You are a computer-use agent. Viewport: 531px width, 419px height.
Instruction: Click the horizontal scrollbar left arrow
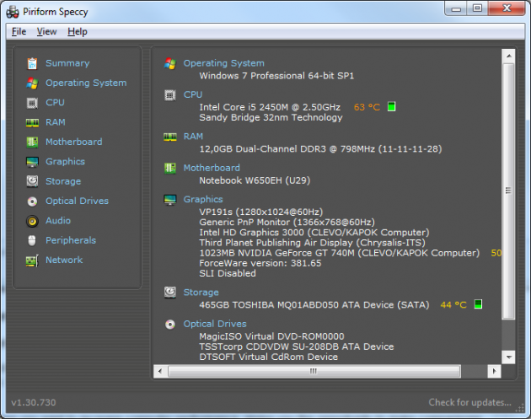click(x=160, y=371)
